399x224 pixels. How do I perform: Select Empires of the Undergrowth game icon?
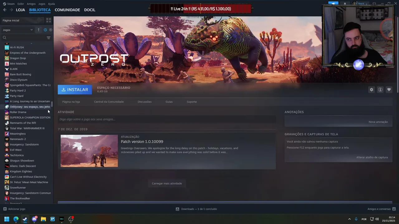(7, 53)
